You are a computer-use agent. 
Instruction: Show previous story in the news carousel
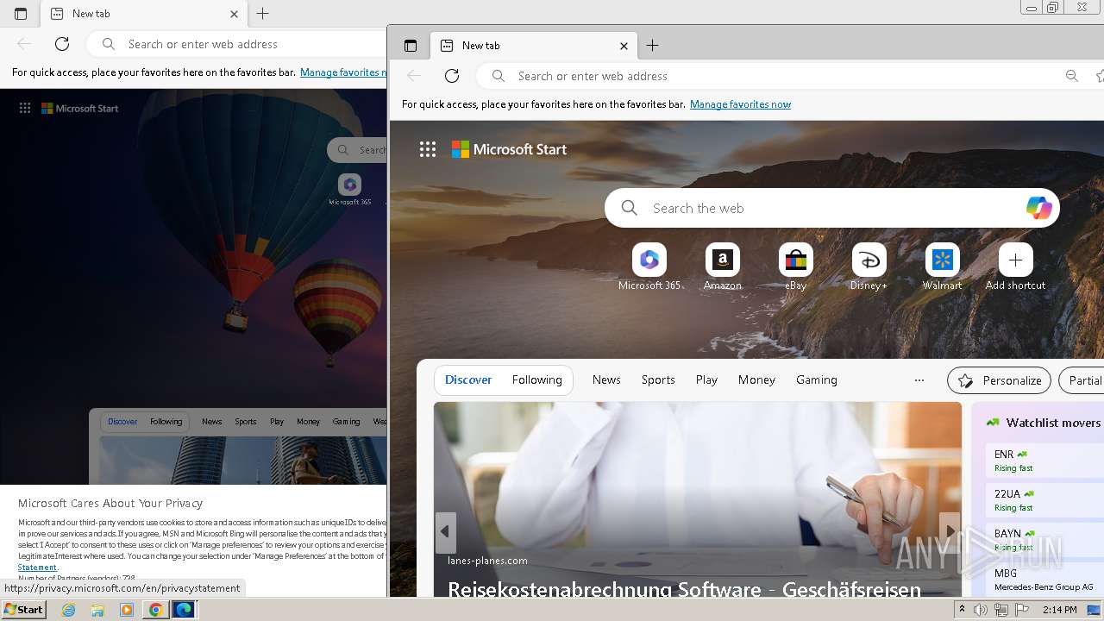[x=445, y=531]
